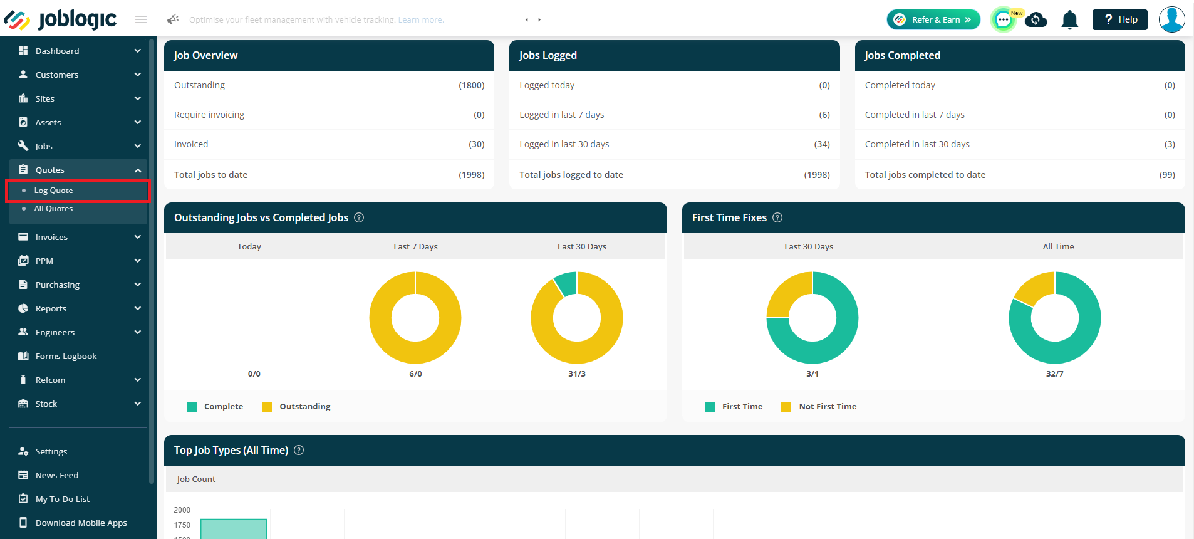
Task: Click the My To-Do List icon
Action: 23,499
